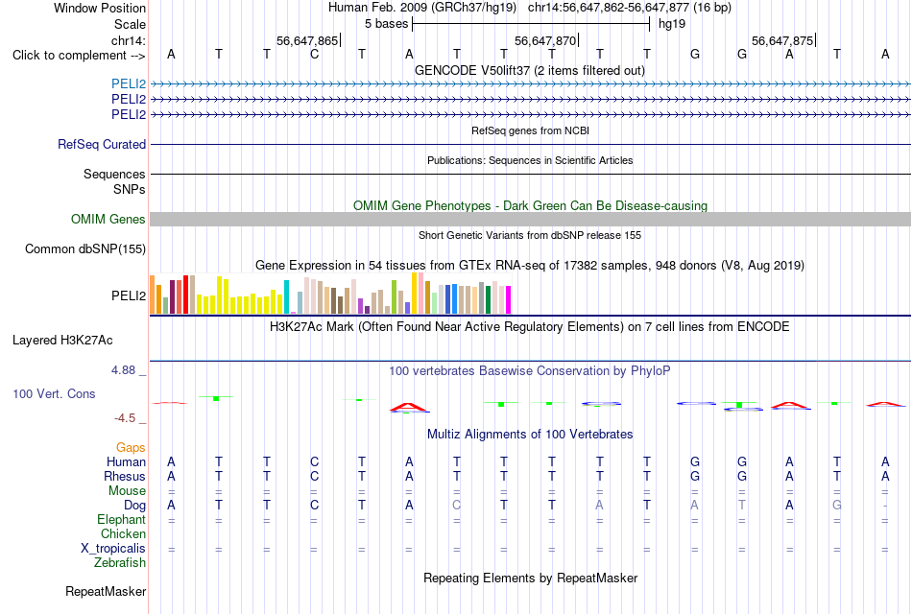Select the Human alignment row label
This screenshot has width=912, height=614.
click(x=126, y=461)
